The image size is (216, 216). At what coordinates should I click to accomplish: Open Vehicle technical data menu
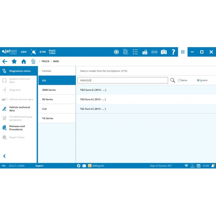19,109
